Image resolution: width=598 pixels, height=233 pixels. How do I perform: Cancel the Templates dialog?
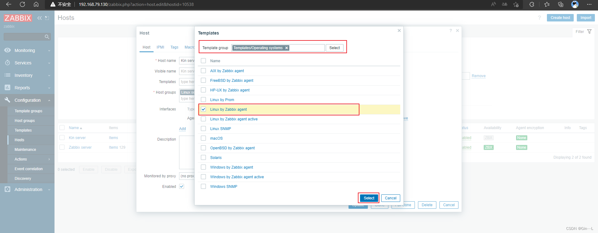point(391,198)
